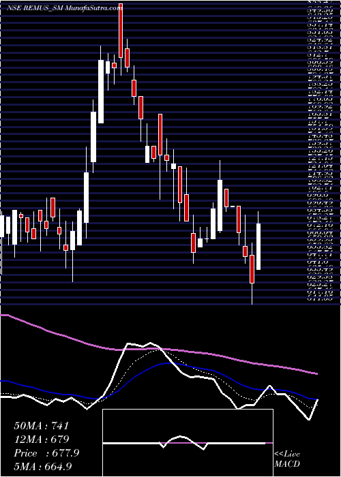Click the pink 50MA line
341x477 pixels.
[158, 349]
